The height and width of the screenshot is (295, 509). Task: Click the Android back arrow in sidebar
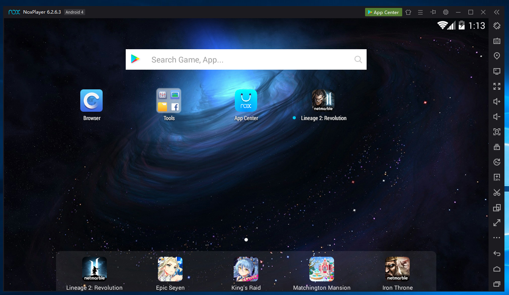click(497, 253)
